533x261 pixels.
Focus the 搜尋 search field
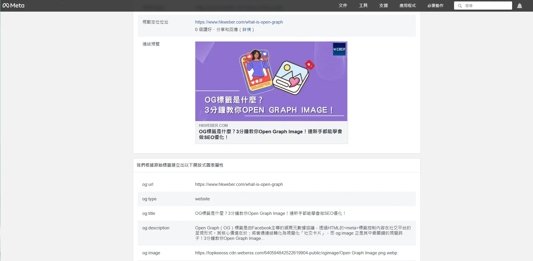pos(483,6)
